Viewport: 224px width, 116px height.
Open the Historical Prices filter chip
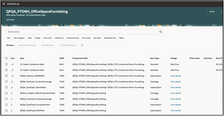pyautogui.click(x=73, y=38)
